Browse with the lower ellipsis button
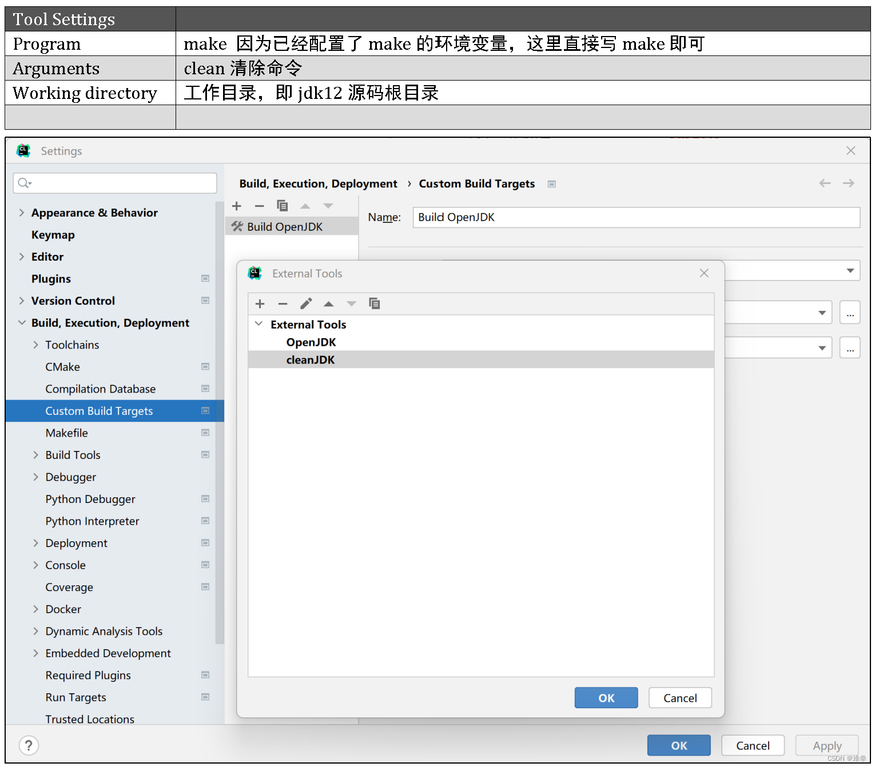The width and height of the screenshot is (875, 767). pyautogui.click(x=850, y=347)
